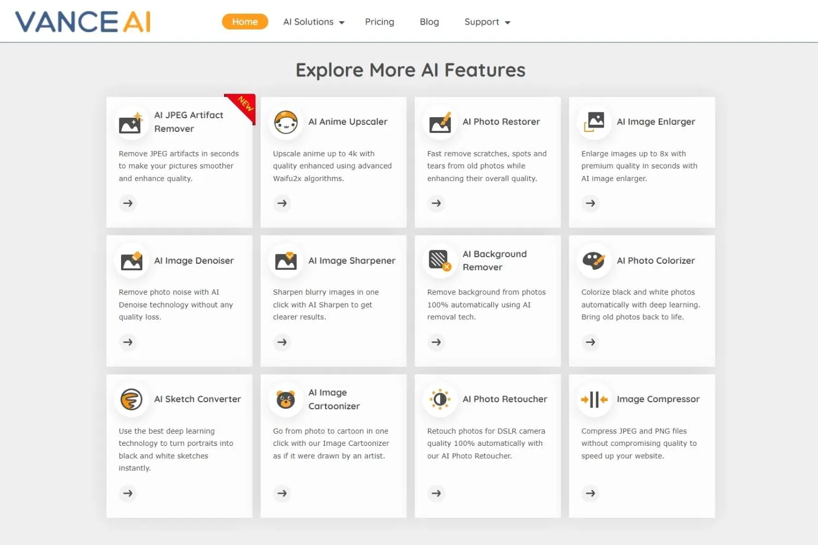Click the 'Enlarge images up to 8x' description
The image size is (818, 545).
(639, 166)
